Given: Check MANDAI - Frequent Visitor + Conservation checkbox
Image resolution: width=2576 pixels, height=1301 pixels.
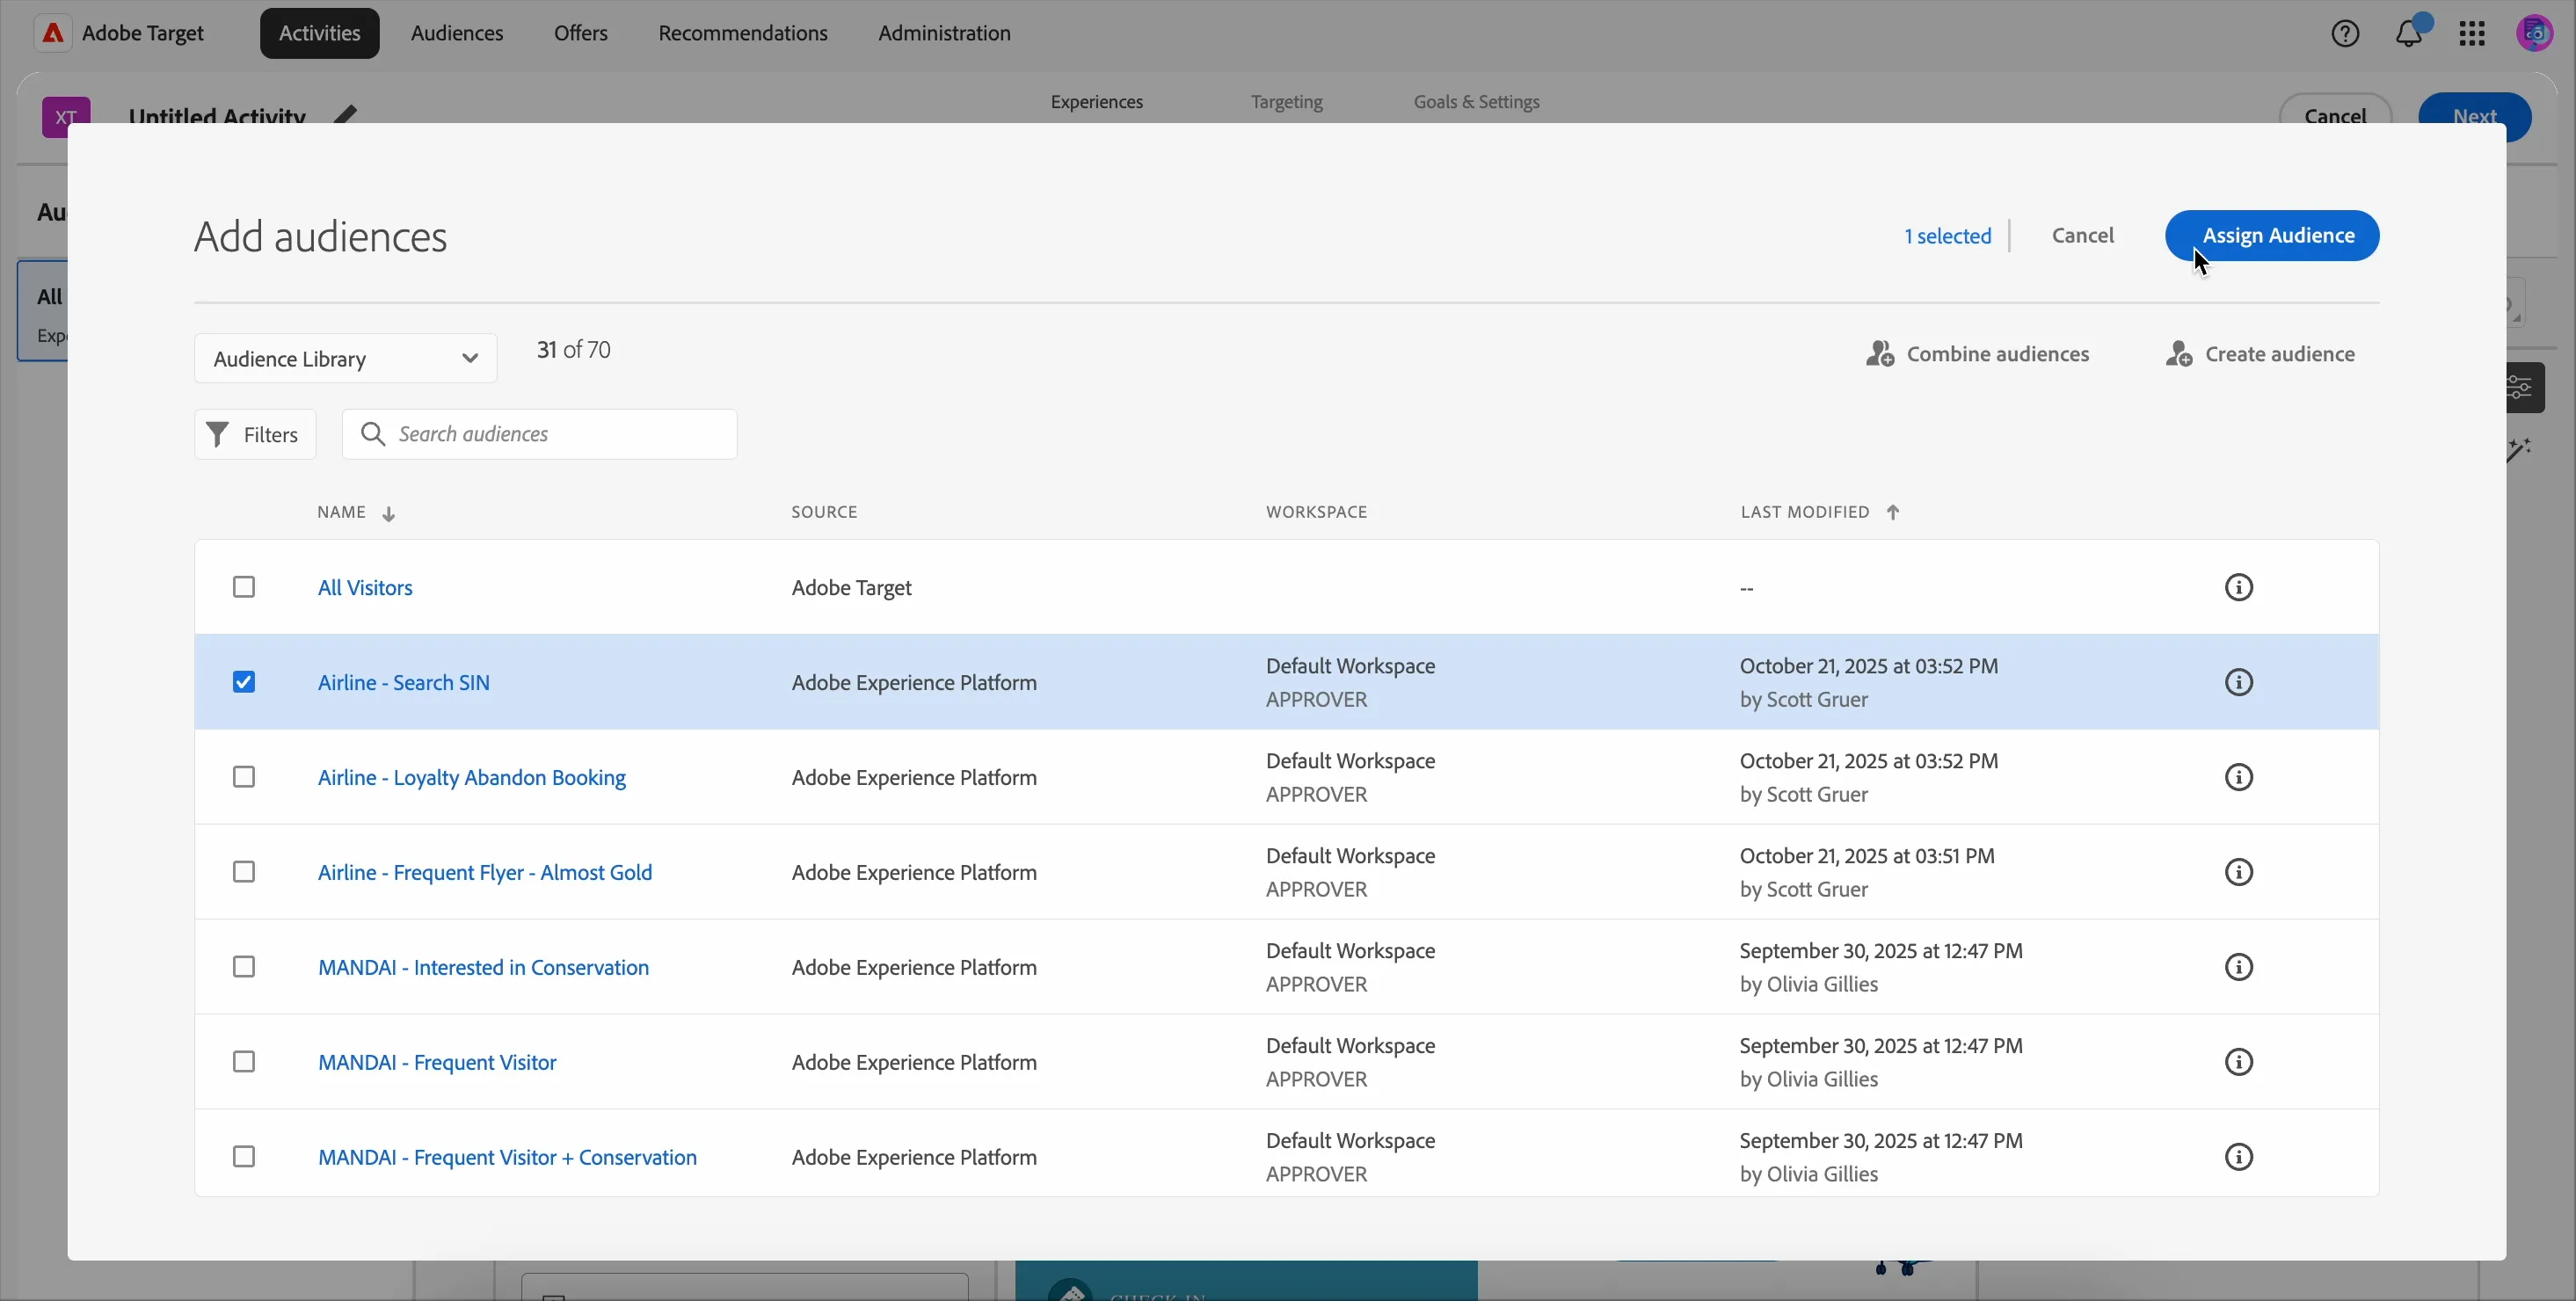Looking at the screenshot, I should click(244, 1157).
